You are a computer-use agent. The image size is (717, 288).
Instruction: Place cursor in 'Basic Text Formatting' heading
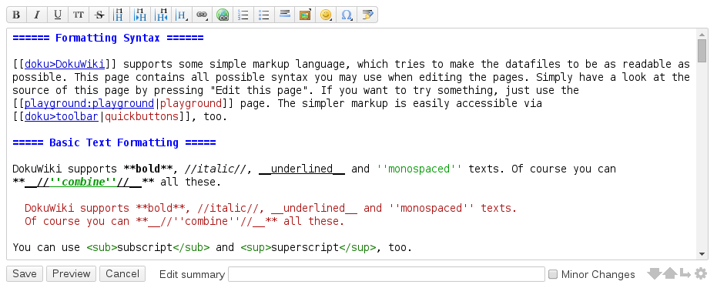(x=114, y=142)
